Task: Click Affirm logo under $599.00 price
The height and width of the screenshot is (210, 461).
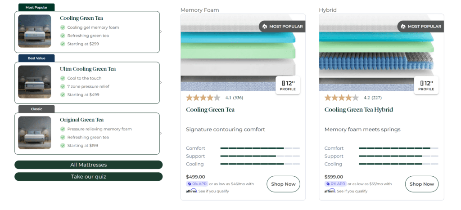Action: pos(330,191)
